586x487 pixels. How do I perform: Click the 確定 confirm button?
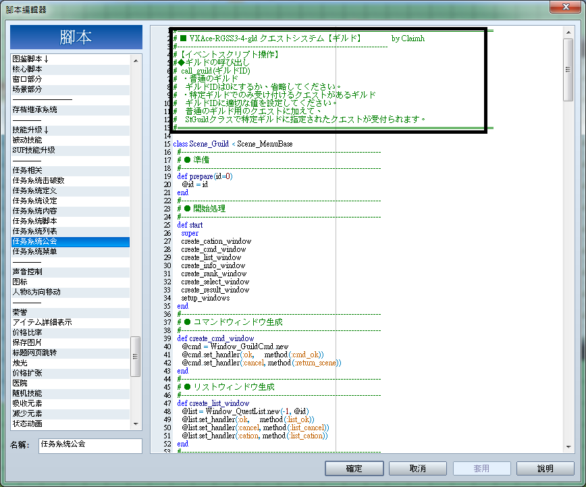[x=354, y=468]
